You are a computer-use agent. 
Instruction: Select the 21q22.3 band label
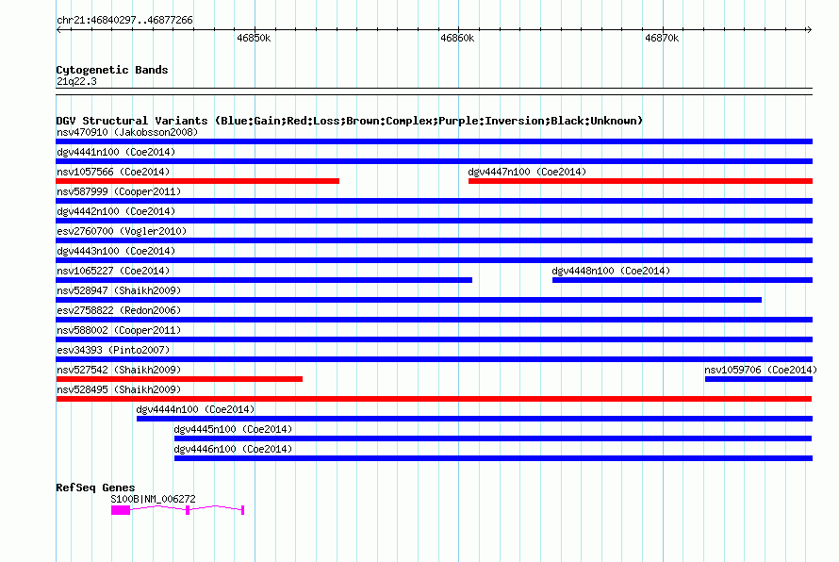[76, 81]
